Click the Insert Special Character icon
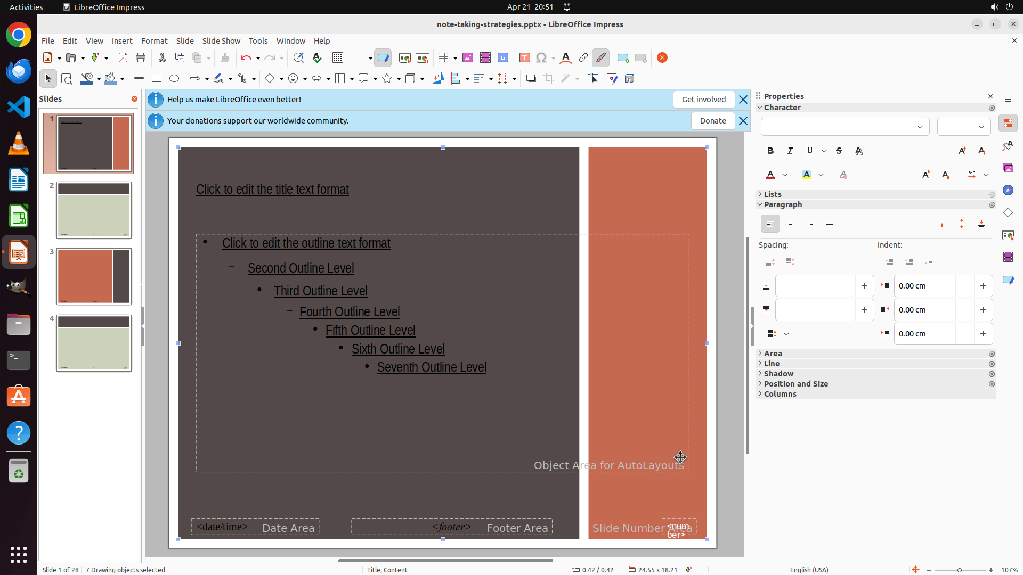This screenshot has height=575, width=1023. pyautogui.click(x=541, y=58)
